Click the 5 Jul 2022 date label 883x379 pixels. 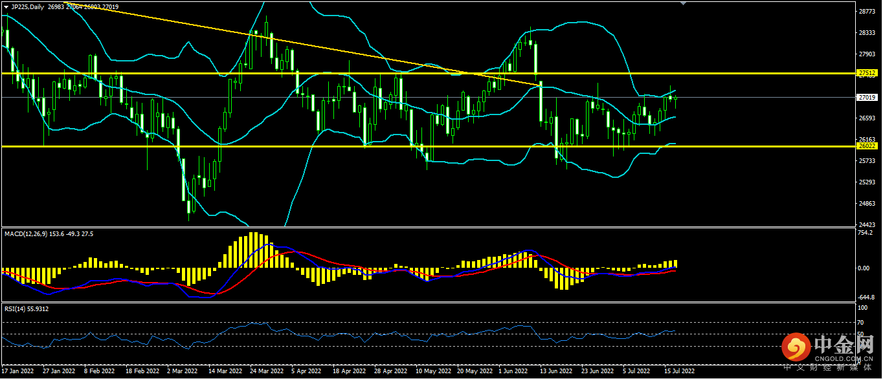point(637,372)
